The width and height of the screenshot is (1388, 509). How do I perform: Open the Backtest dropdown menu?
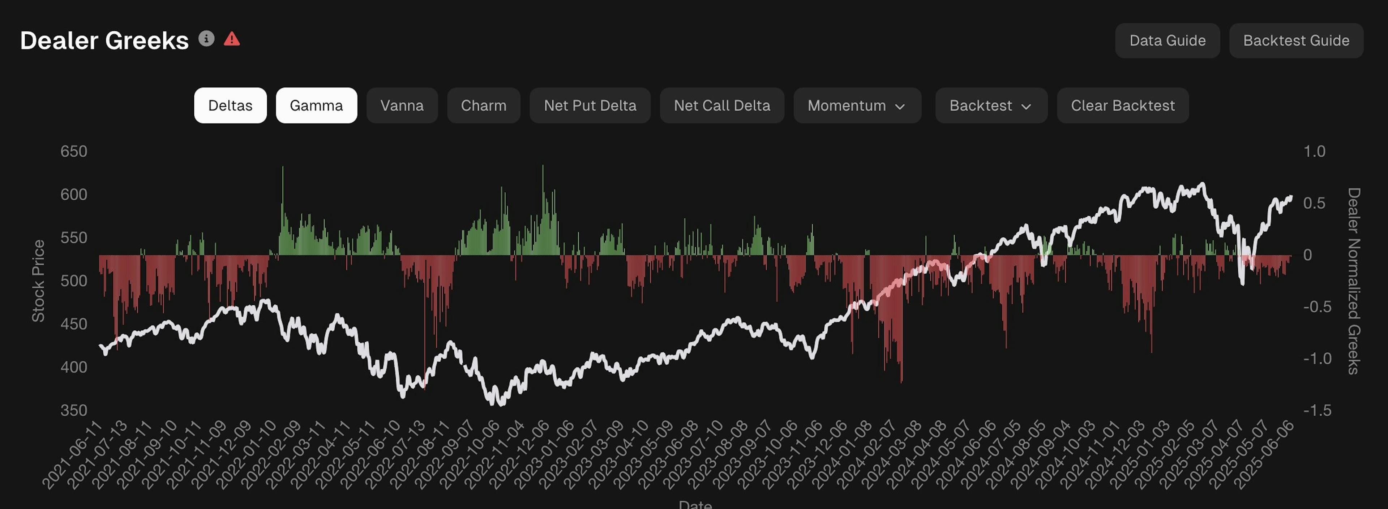991,105
